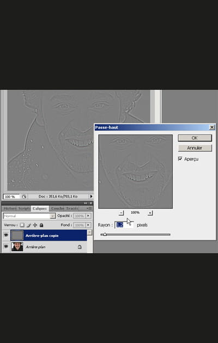Click the Annuler button
The image size is (218, 343).
(x=195, y=148)
